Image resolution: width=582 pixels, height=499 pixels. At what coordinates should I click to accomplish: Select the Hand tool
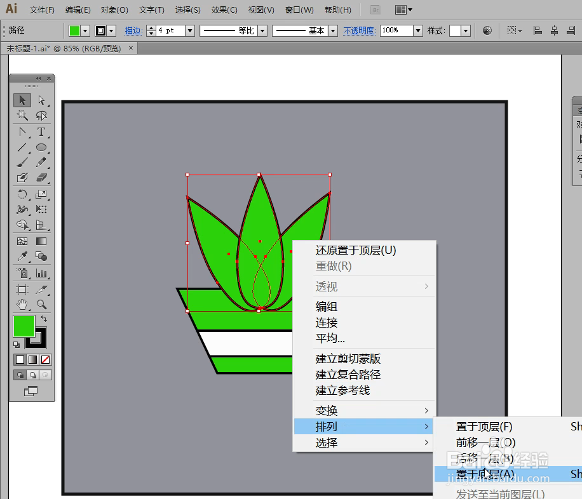click(22, 304)
